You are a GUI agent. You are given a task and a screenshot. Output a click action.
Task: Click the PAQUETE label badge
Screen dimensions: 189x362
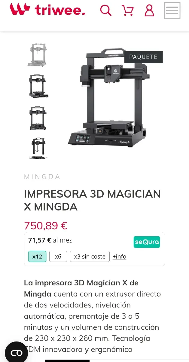point(143,57)
